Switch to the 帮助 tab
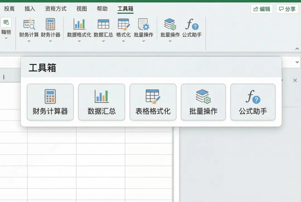Screen dimensions: 301x202 (102, 9)
